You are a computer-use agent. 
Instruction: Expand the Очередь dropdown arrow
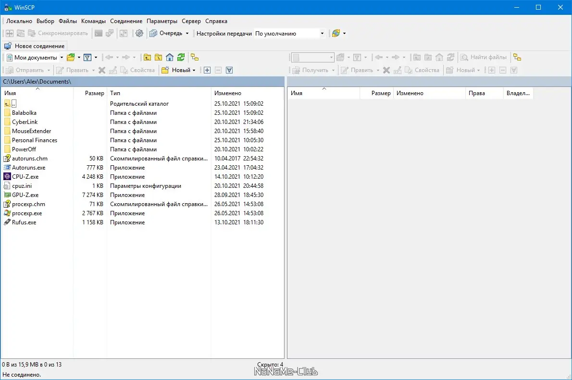click(x=187, y=33)
